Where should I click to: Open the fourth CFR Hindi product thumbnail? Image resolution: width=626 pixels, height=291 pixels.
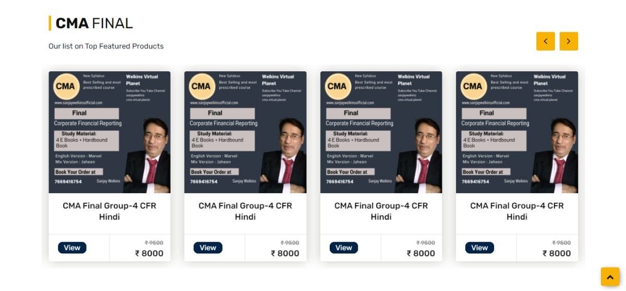coord(517,132)
